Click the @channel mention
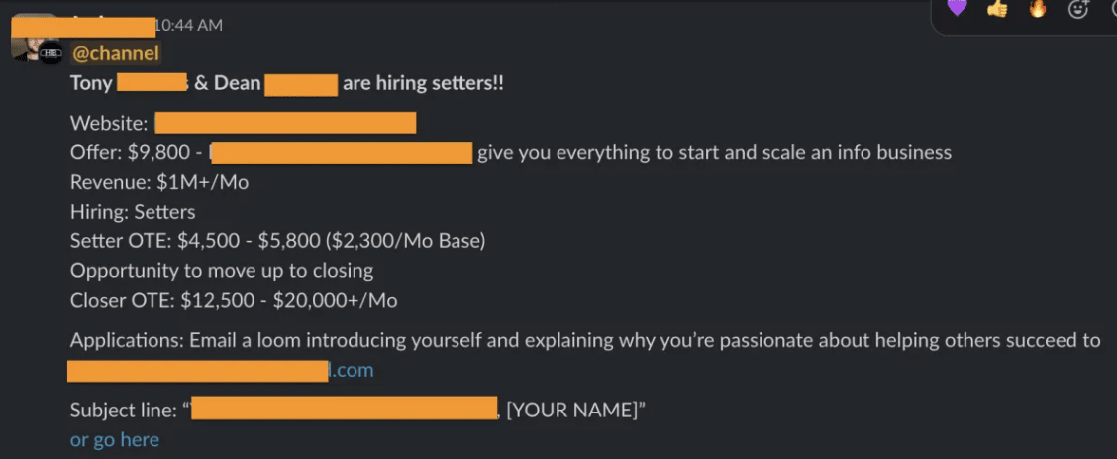This screenshot has height=459, width=1117. tap(116, 53)
